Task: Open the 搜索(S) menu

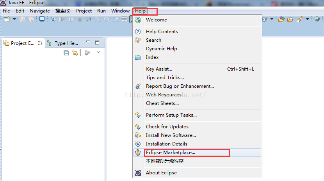Action: pyautogui.click(x=63, y=11)
